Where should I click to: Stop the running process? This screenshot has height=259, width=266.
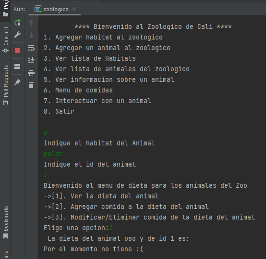click(x=17, y=51)
